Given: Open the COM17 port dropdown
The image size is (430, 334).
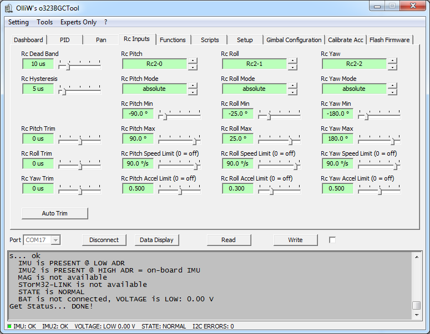Looking at the screenshot, I should tap(55, 240).
